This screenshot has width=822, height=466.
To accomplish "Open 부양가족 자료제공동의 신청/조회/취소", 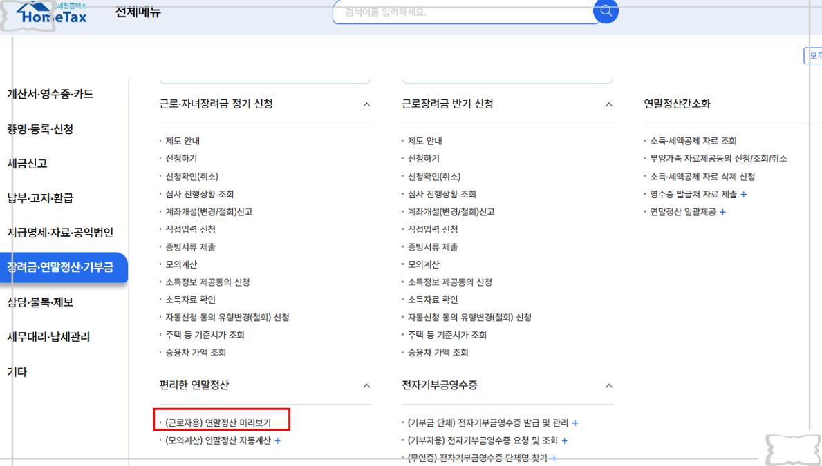I will pyautogui.click(x=718, y=159).
